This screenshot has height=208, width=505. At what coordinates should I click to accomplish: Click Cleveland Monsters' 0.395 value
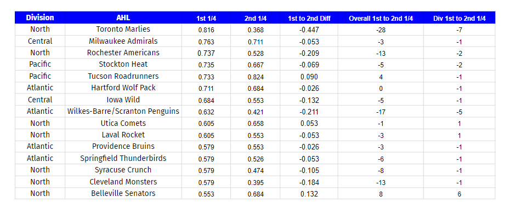click(256, 183)
